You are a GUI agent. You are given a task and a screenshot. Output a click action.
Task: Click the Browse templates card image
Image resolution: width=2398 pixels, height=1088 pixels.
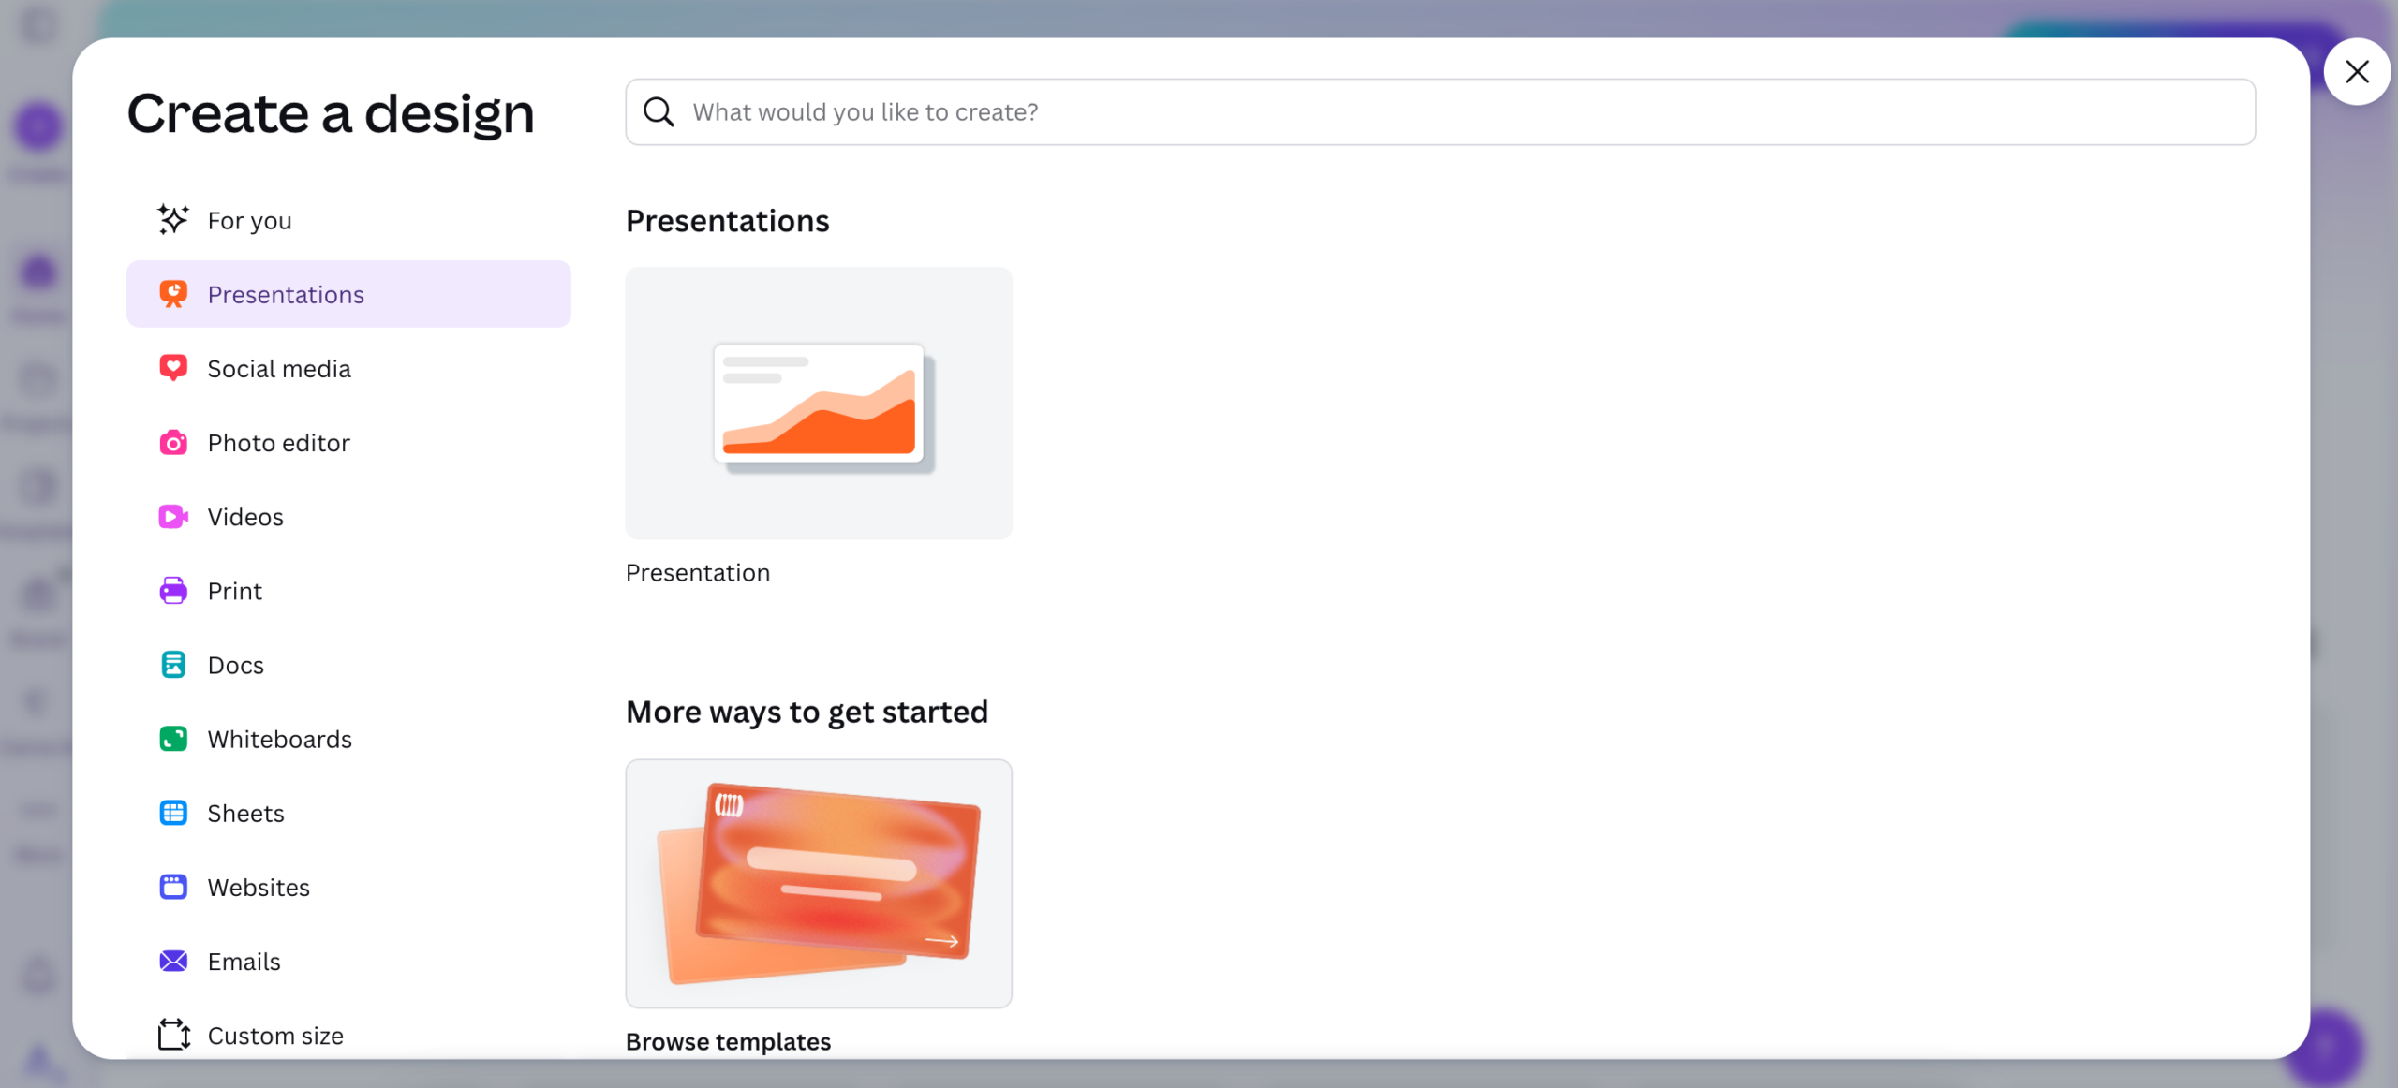point(819,883)
